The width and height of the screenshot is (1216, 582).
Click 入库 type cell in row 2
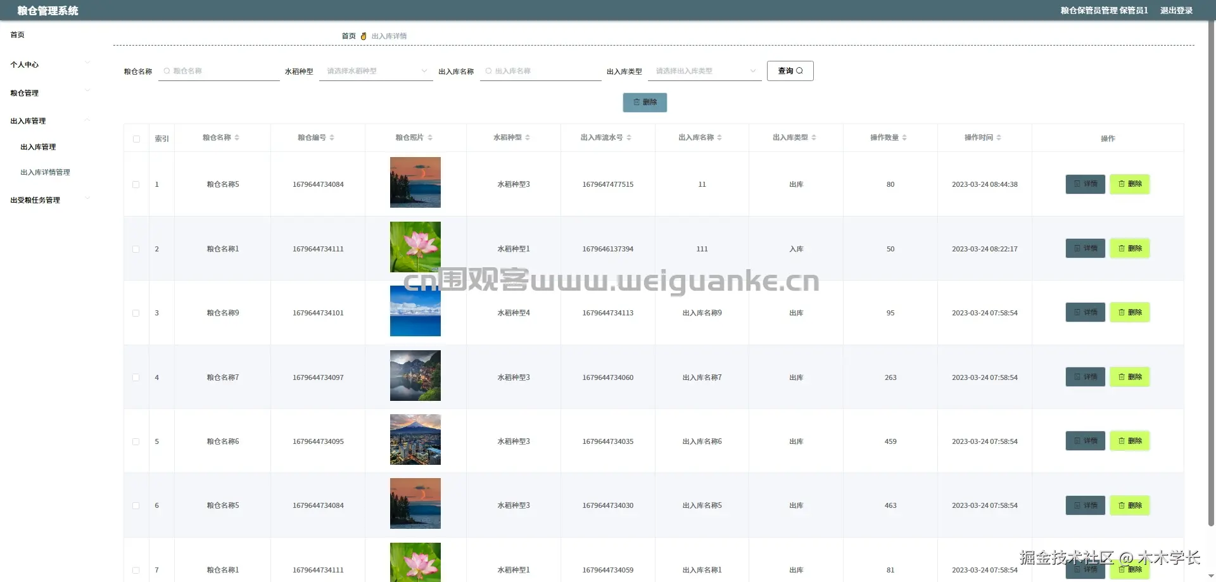pyautogui.click(x=796, y=249)
